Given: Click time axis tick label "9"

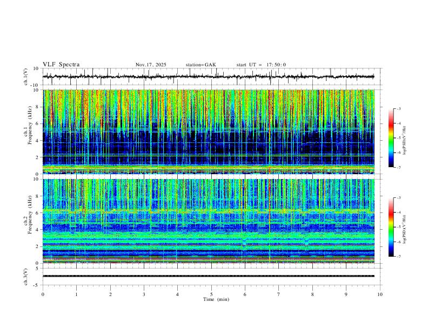Looking at the screenshot, I should (346, 294).
